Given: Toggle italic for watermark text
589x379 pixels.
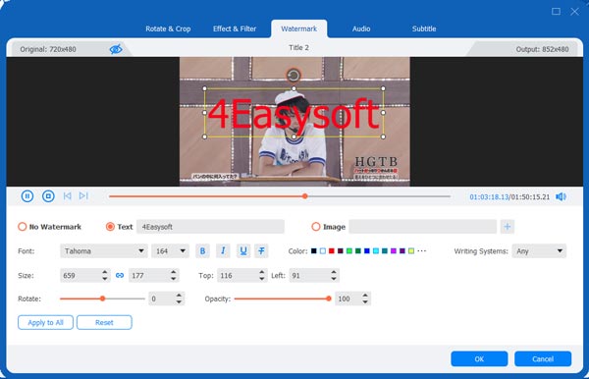Looking at the screenshot, I should (x=223, y=251).
